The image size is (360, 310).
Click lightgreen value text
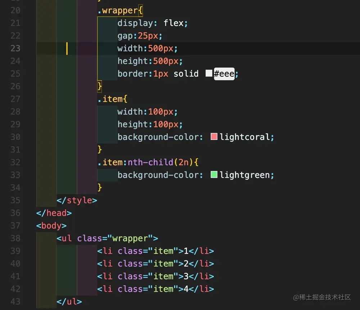(245, 175)
